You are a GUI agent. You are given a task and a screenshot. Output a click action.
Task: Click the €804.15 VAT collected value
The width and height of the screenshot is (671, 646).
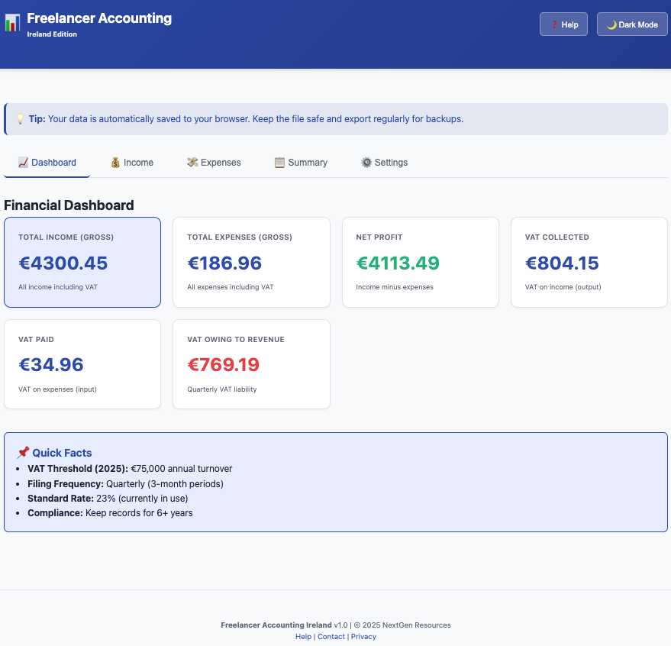click(562, 263)
